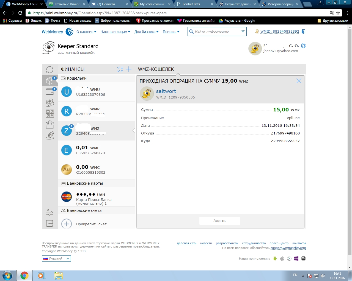The width and height of the screenshot is (352, 281).
Task: Reload the page with the browser reload button
Action: [x=20, y=13]
